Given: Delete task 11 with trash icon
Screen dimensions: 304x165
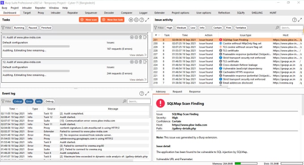Looking at the screenshot, I should click(x=140, y=37).
